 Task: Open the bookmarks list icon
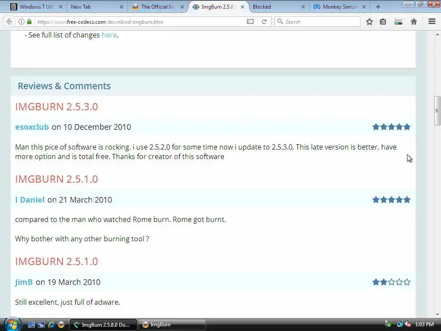point(383,22)
